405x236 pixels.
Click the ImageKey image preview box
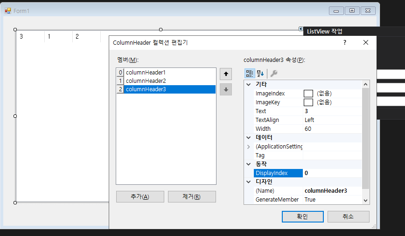[x=308, y=102]
